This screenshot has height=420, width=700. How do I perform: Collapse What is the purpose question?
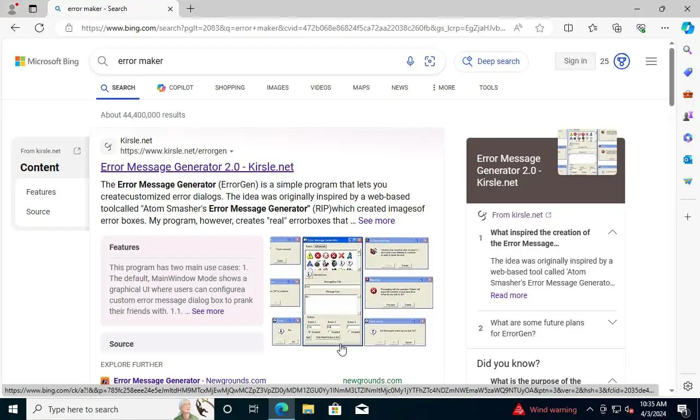point(612,381)
